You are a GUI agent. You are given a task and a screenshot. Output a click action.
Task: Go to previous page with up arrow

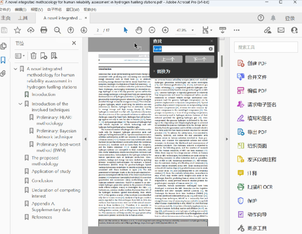pos(71,30)
